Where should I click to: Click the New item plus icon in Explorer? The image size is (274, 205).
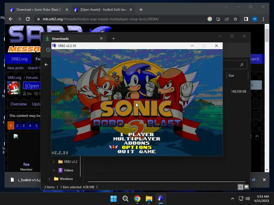[48, 50]
